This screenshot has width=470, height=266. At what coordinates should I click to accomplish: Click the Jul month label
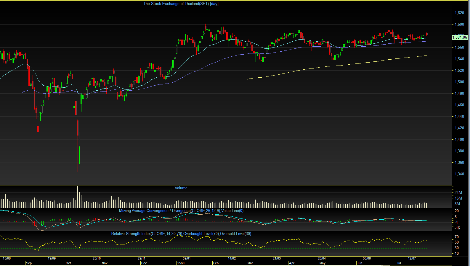coord(399,263)
